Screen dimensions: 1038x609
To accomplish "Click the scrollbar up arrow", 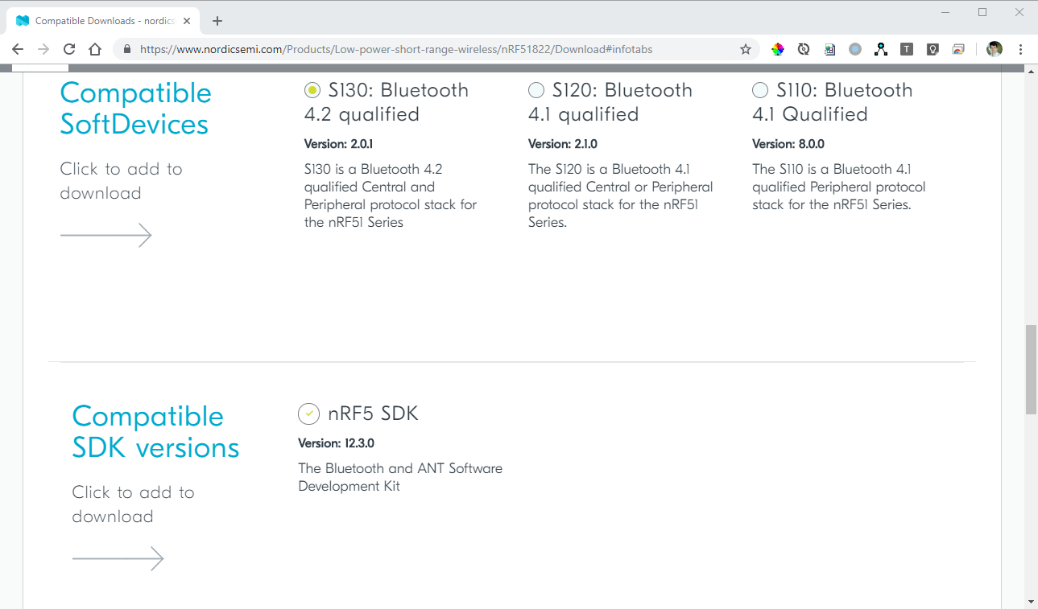I will pyautogui.click(x=1031, y=71).
